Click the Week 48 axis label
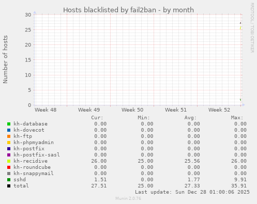The image size is (257, 204). pyautogui.click(x=46, y=110)
